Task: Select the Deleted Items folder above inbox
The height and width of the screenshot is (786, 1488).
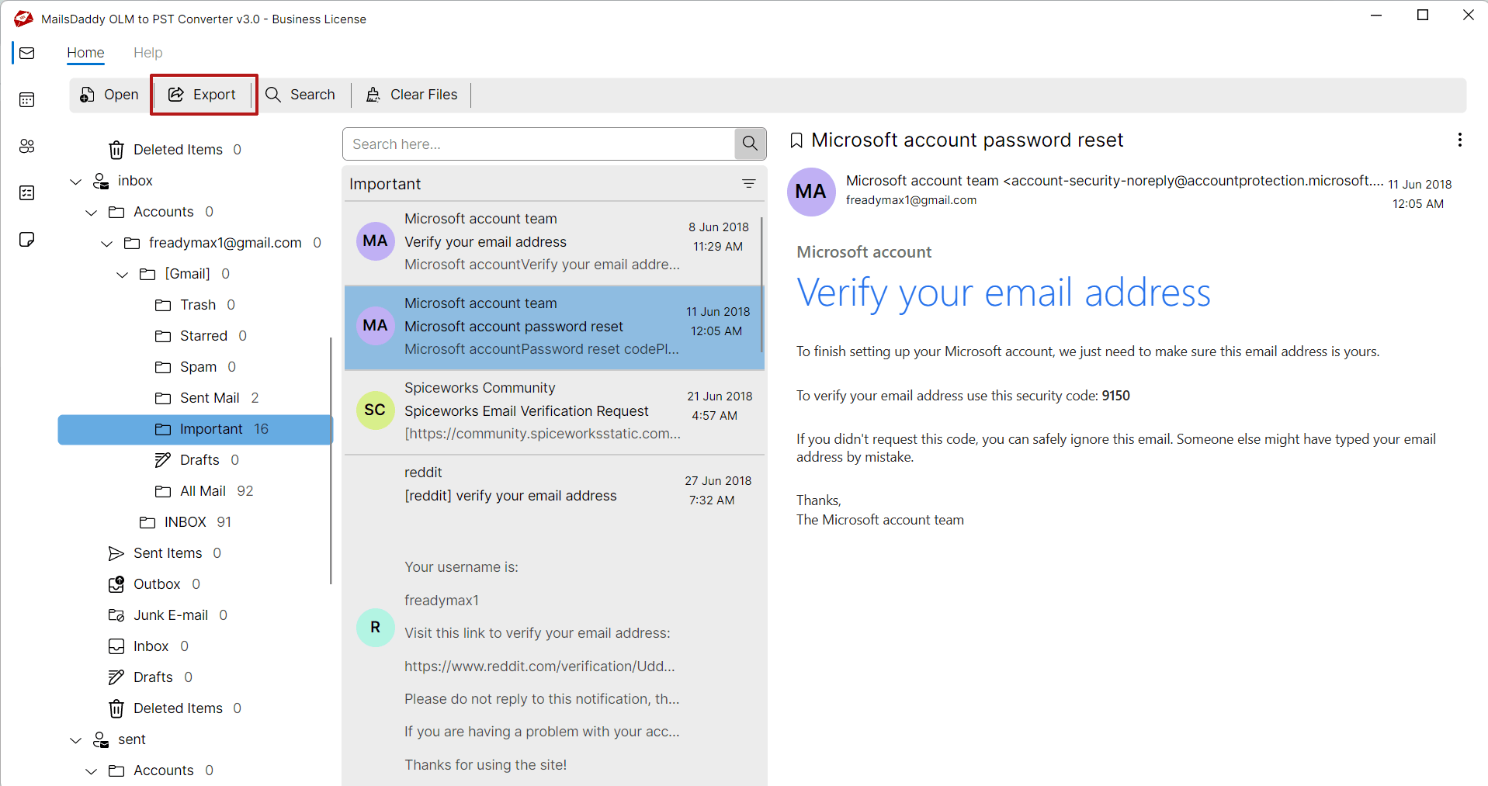Action: pyautogui.click(x=175, y=150)
